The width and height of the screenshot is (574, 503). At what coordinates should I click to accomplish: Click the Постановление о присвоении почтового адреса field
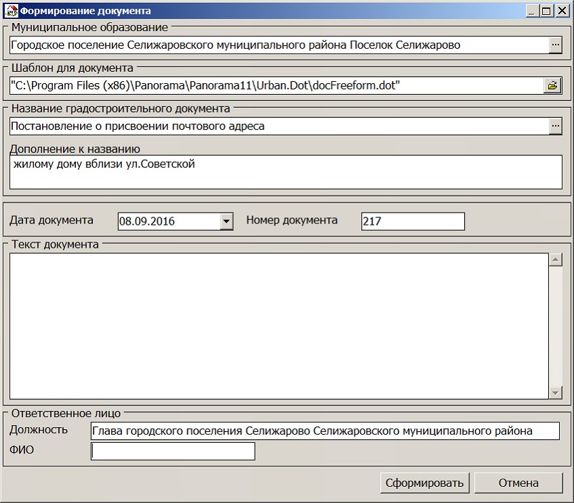pyautogui.click(x=279, y=126)
